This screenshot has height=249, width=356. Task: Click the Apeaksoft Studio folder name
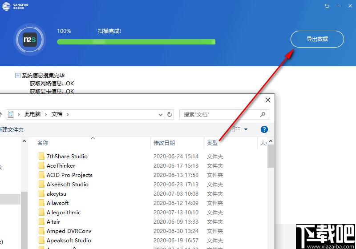69,240
